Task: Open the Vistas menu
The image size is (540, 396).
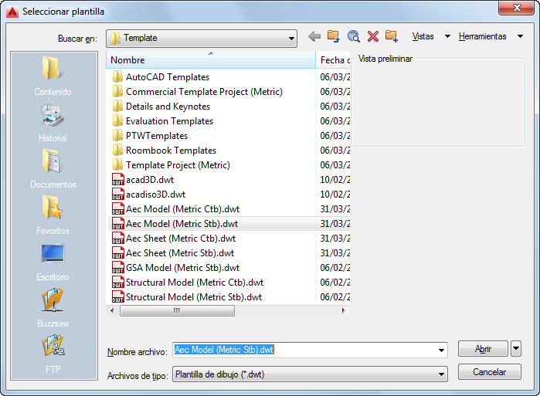Action: point(423,36)
